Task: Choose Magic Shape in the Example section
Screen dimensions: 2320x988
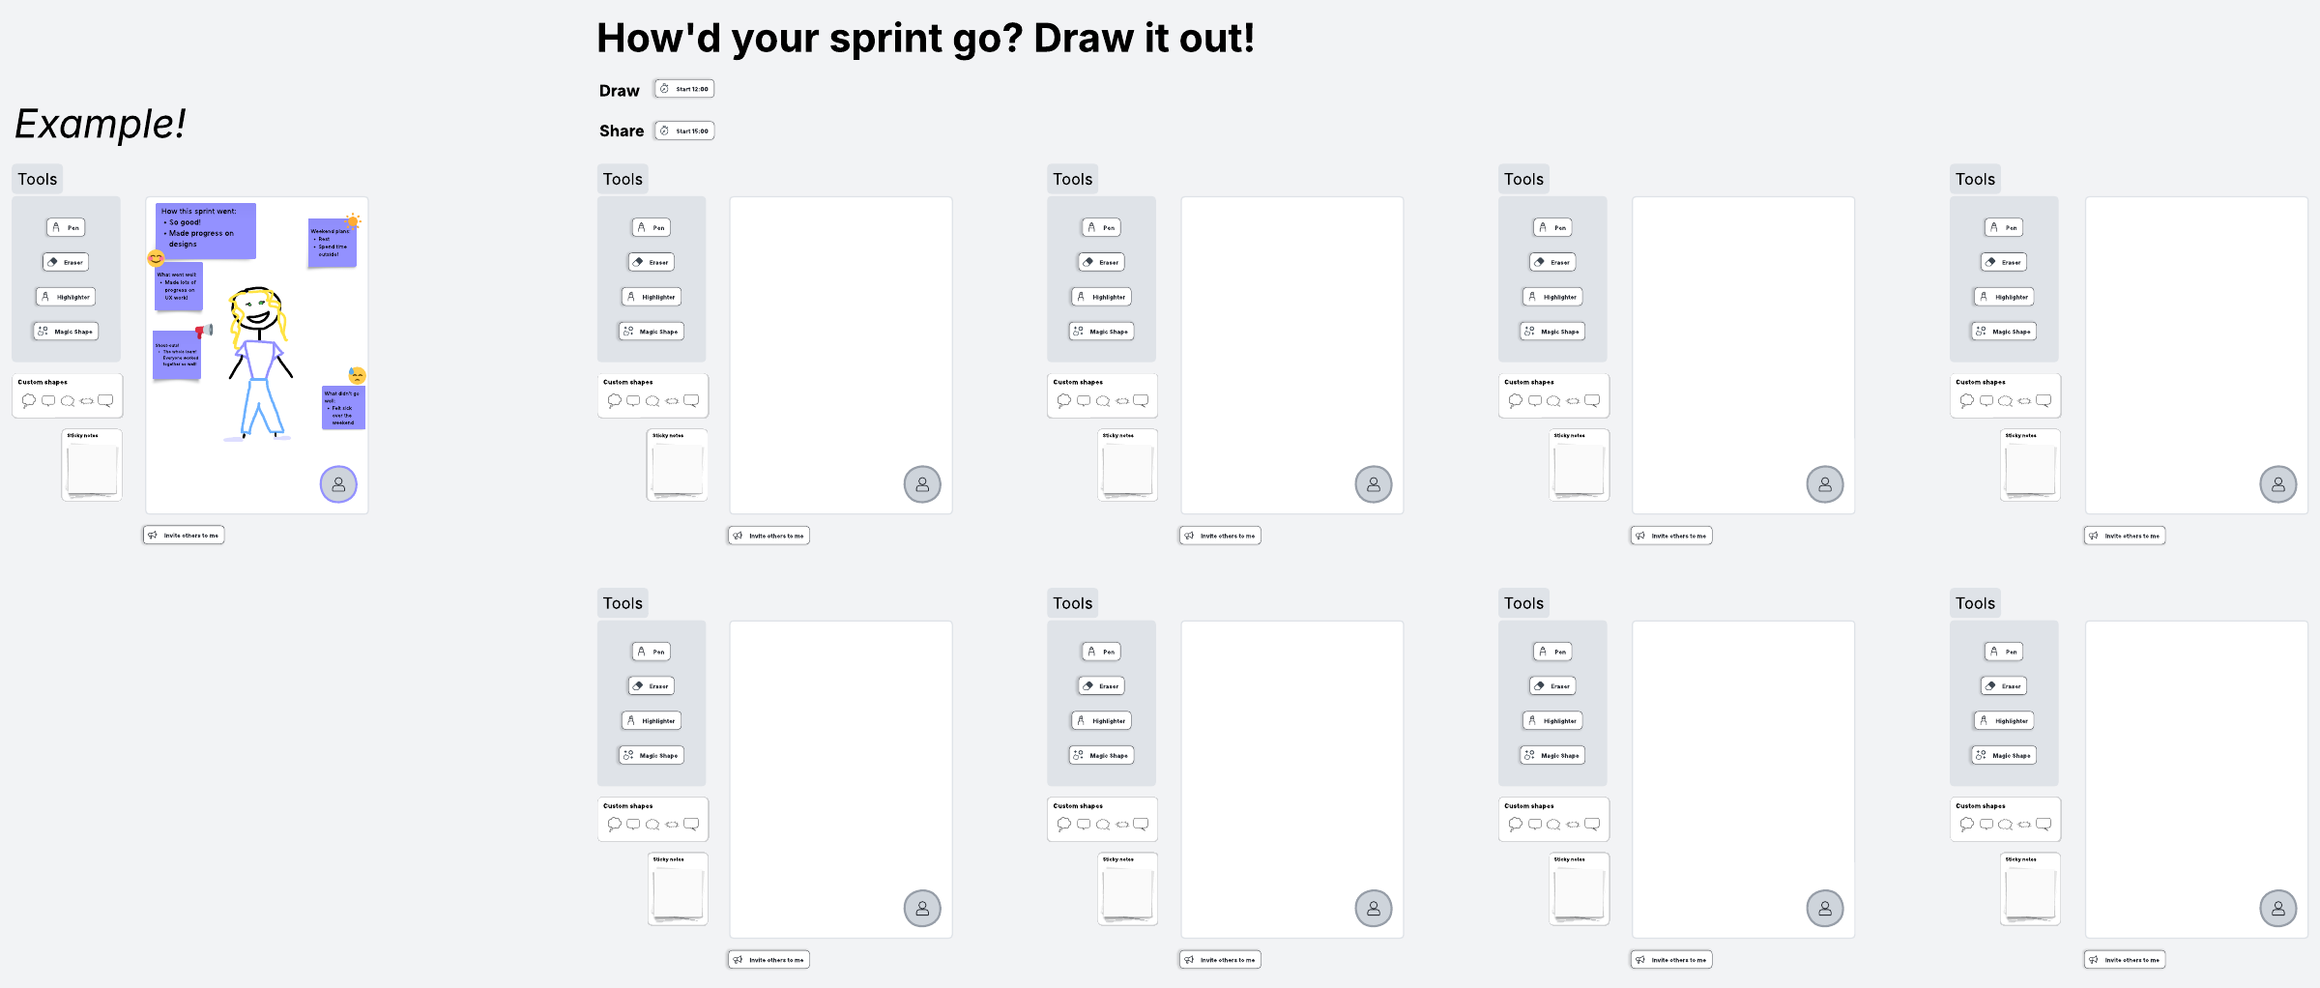Action: pyautogui.click(x=66, y=332)
